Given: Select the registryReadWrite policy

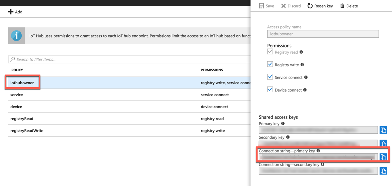Looking at the screenshot, I should (27, 131).
